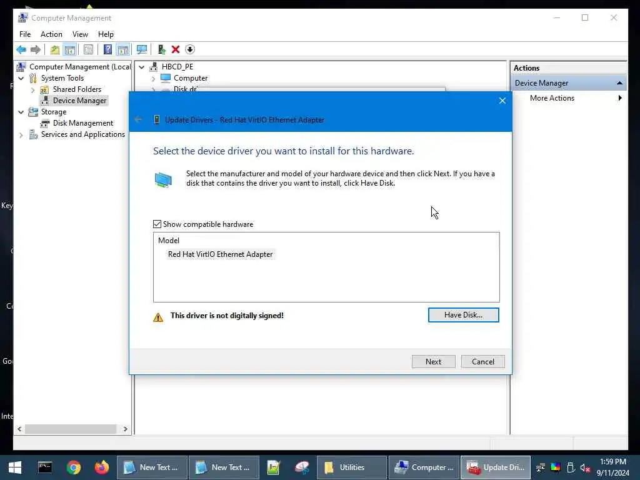Click the down-arrow Disable device toolbar icon
The height and width of the screenshot is (480, 640).
[190, 50]
